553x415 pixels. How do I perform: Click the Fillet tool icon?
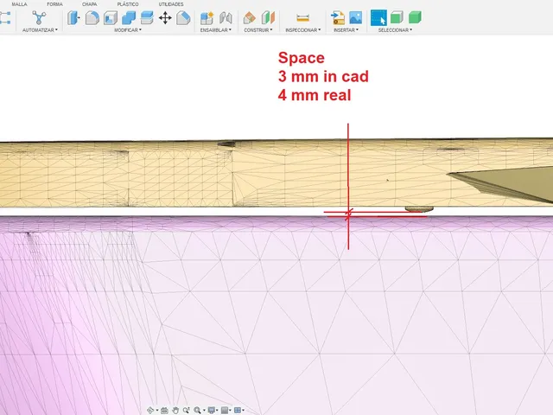coord(92,17)
